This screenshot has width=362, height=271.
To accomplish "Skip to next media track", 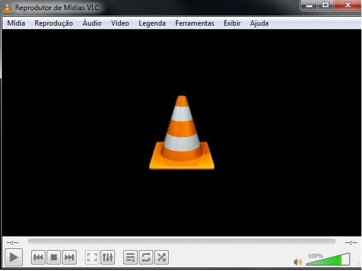I will pyautogui.click(x=69, y=257).
